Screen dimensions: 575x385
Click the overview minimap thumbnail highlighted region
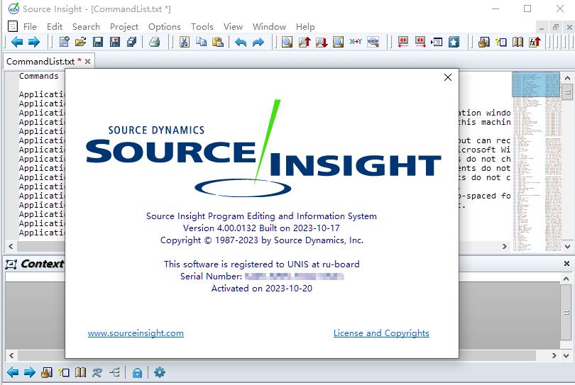(x=536, y=84)
